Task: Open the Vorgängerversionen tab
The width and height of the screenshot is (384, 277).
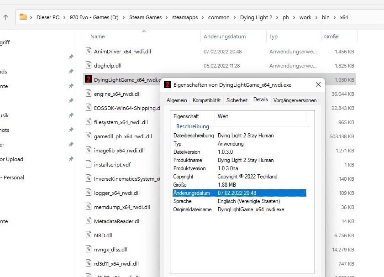Action: click(x=295, y=100)
